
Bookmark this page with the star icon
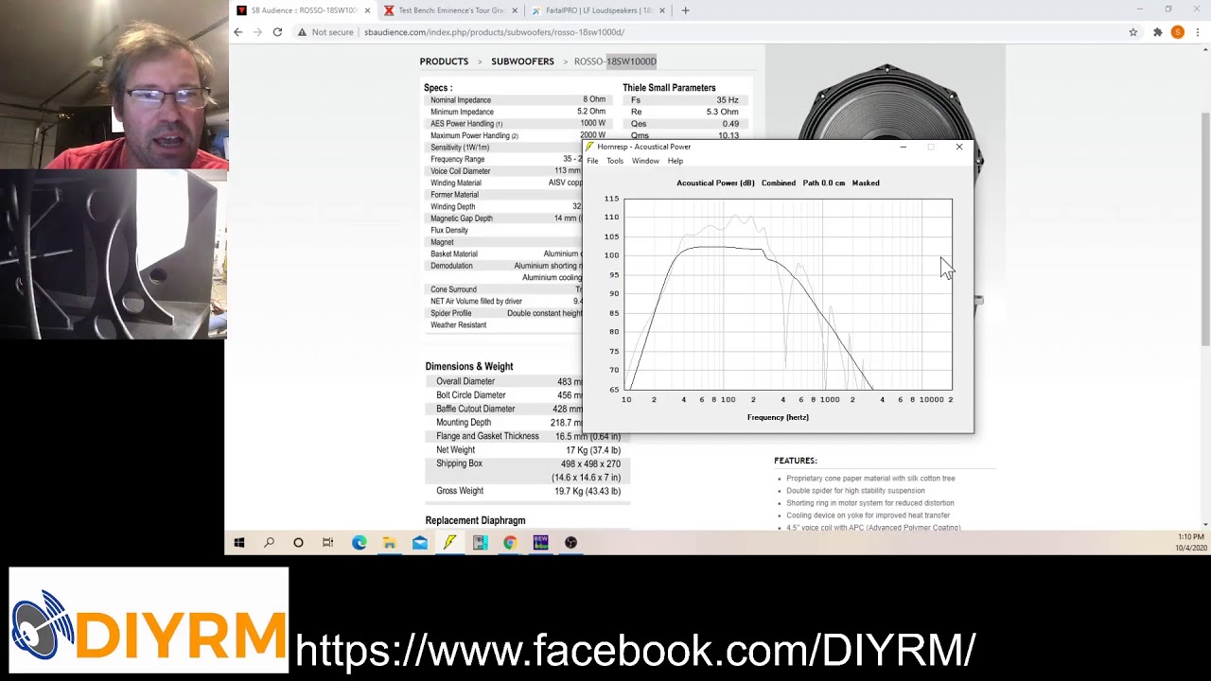click(1133, 32)
